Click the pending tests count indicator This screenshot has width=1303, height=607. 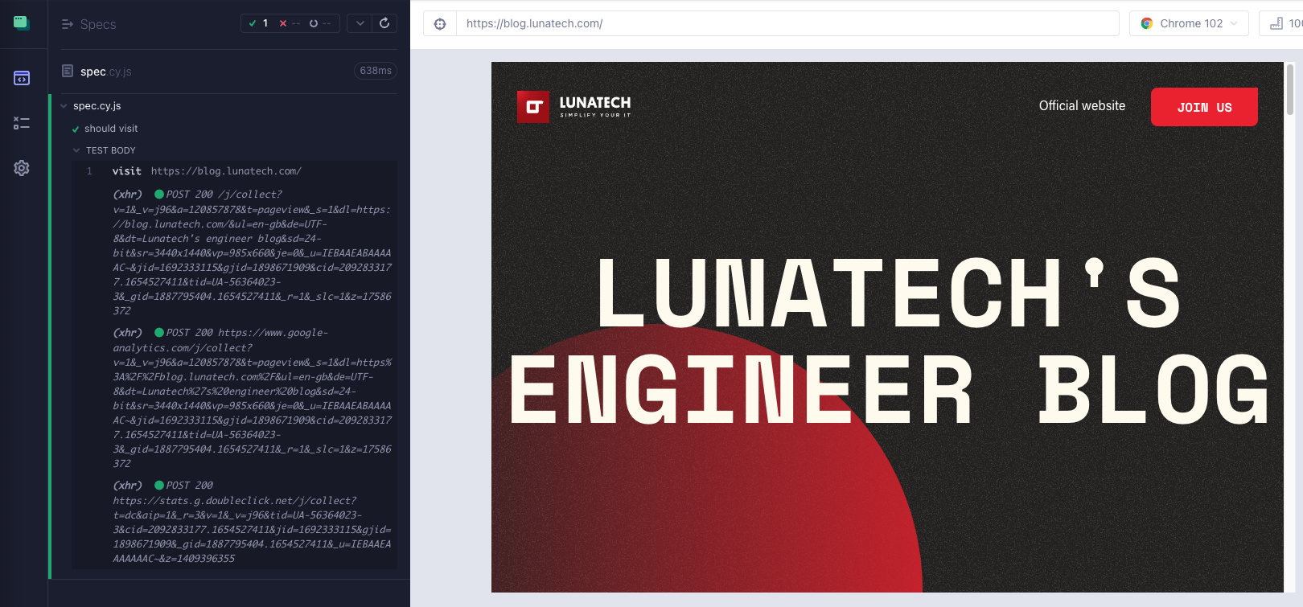pos(320,23)
